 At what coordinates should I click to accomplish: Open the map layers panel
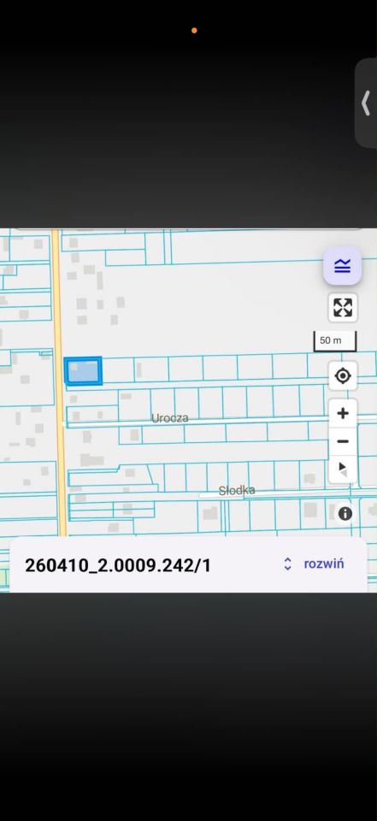point(342,265)
